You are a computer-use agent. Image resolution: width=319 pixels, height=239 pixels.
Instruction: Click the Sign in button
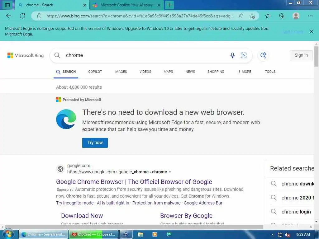coord(301,55)
